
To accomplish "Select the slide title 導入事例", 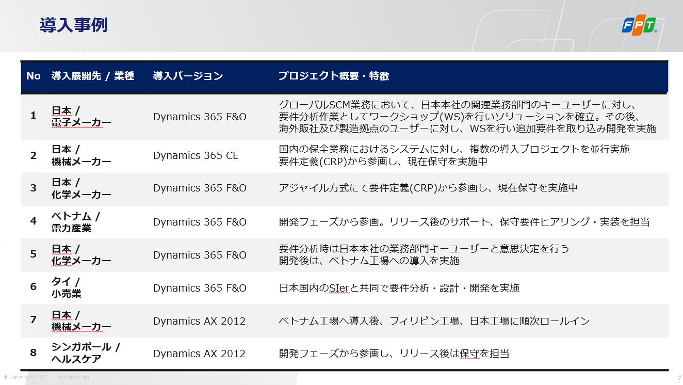I will point(74,24).
